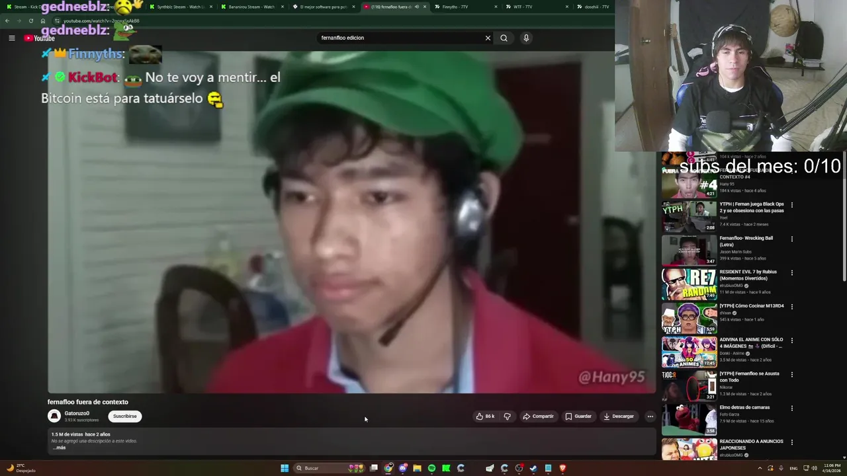Click the ENG language indicator in taskbar

793,468
